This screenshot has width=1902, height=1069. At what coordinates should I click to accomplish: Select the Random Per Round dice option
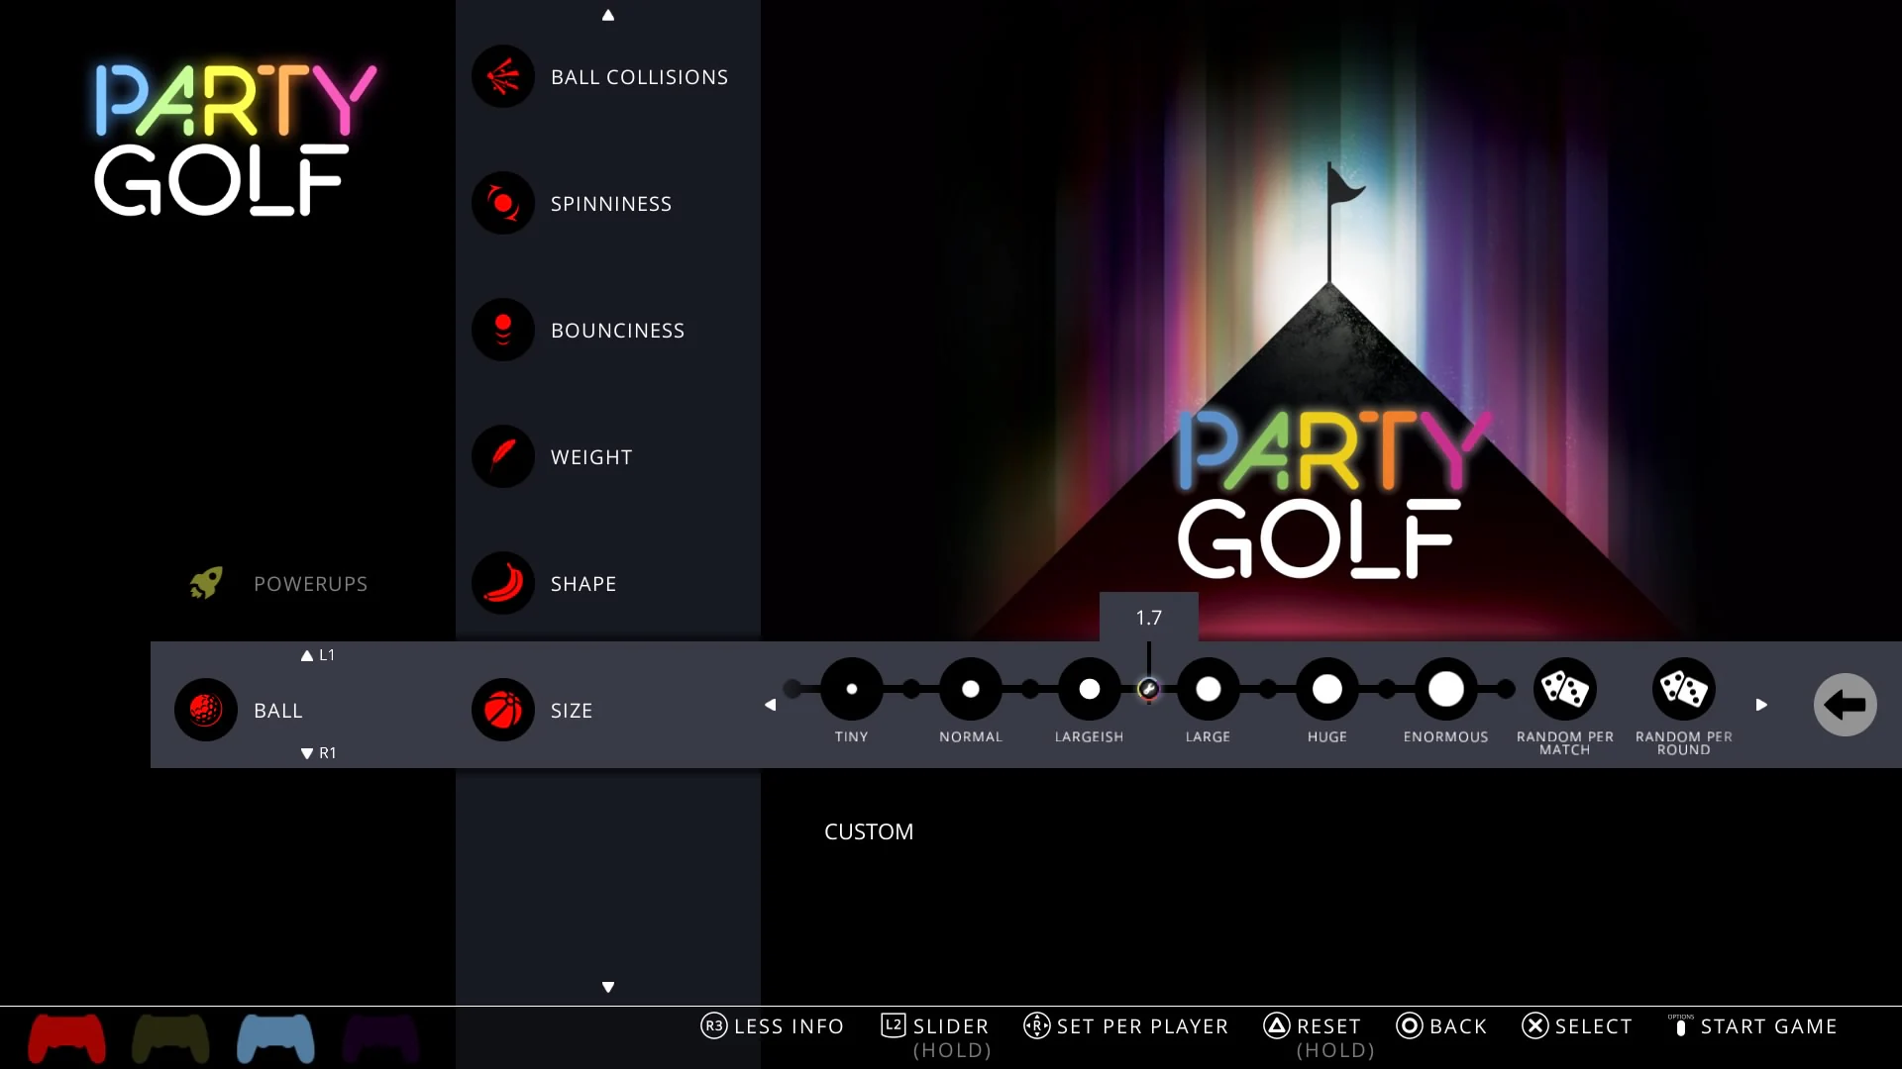pos(1684,690)
